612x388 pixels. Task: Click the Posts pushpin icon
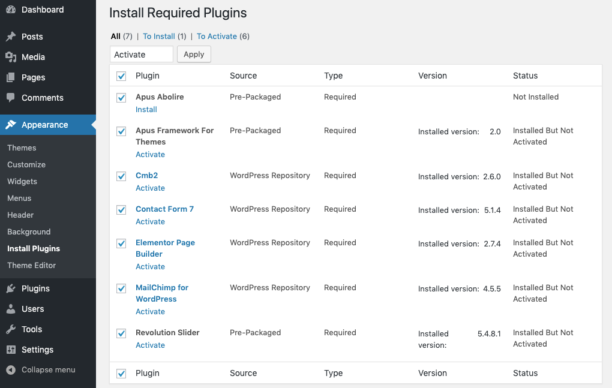point(11,37)
